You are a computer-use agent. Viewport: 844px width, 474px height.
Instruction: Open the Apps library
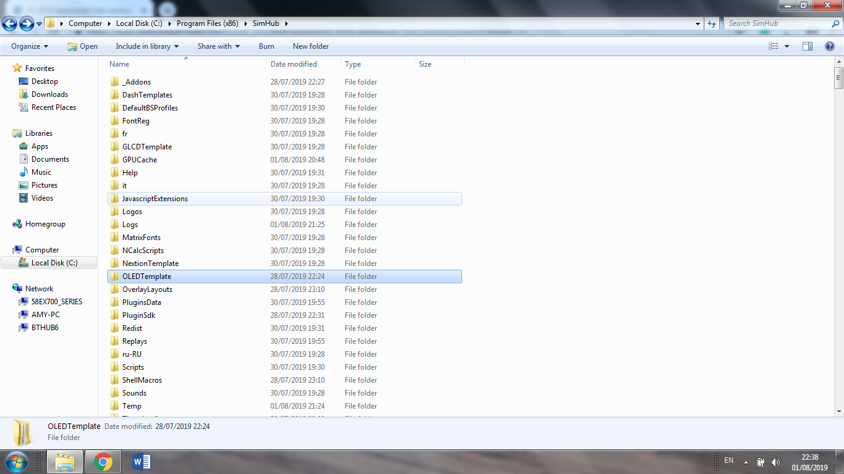[40, 146]
